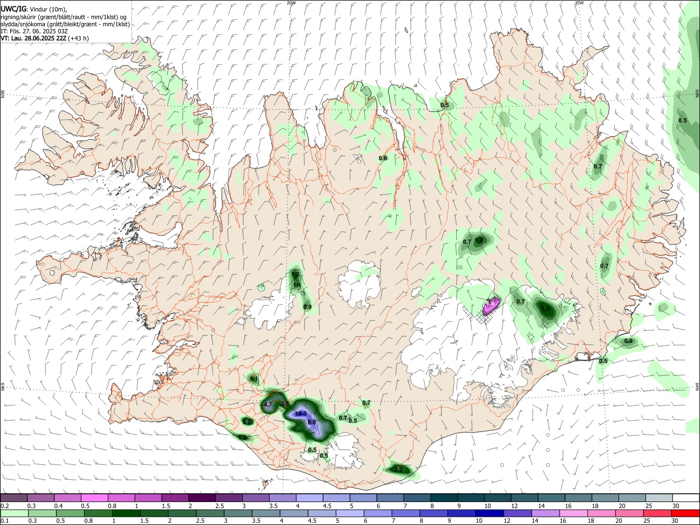Image resolution: width=700 pixels, height=525 pixels.
Task: Click the 10.3 precipitation maximum value
Action: click(x=301, y=414)
